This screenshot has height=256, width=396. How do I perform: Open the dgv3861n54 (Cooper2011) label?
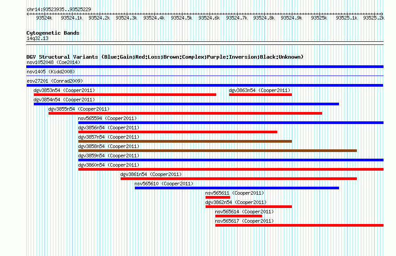pyautogui.click(x=151, y=174)
